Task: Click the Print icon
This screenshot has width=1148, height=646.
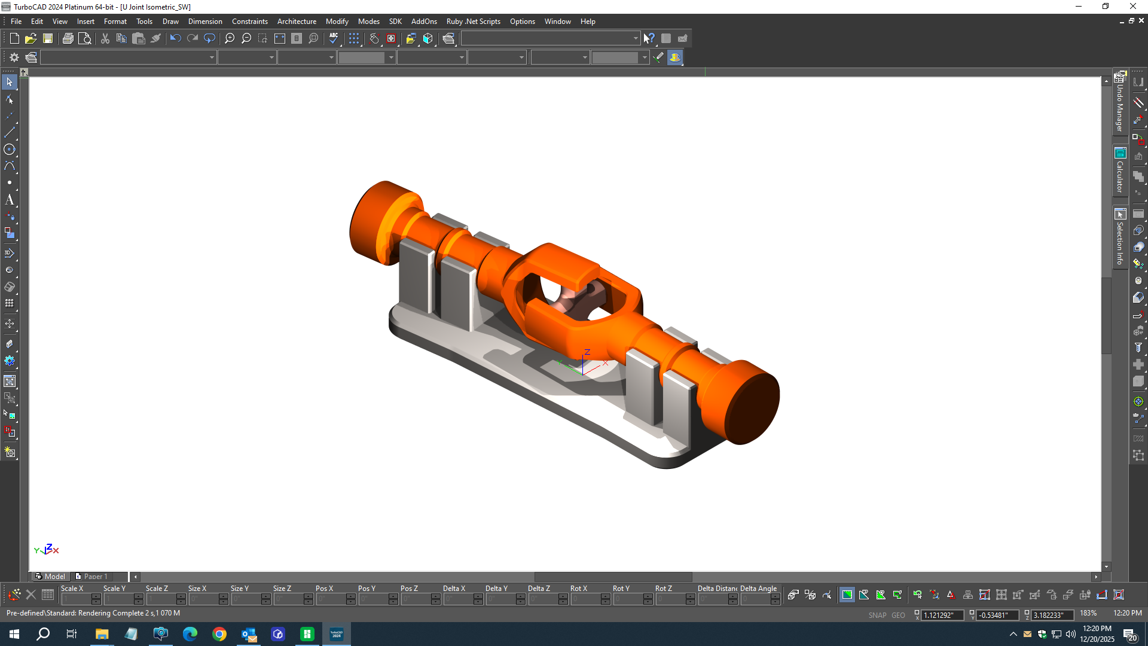Action: click(x=68, y=38)
